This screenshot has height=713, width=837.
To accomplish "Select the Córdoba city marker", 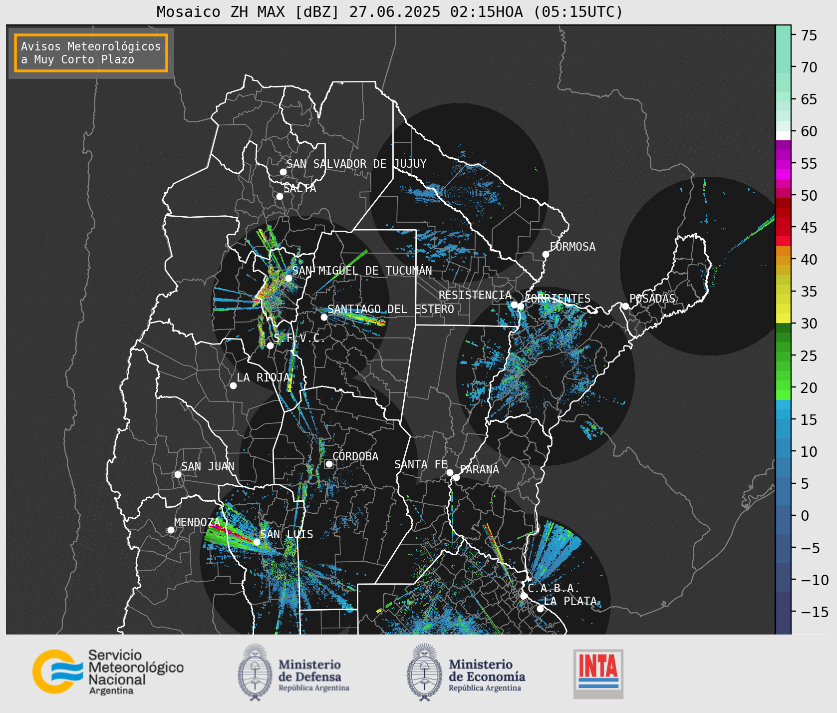I will click(329, 464).
